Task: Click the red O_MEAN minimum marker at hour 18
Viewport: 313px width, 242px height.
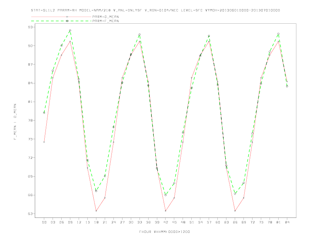Action: click(96, 211)
